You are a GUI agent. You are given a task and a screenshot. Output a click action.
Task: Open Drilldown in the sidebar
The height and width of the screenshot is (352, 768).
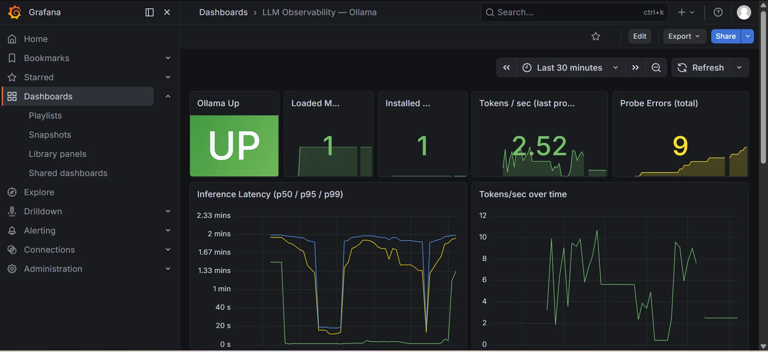(x=43, y=211)
